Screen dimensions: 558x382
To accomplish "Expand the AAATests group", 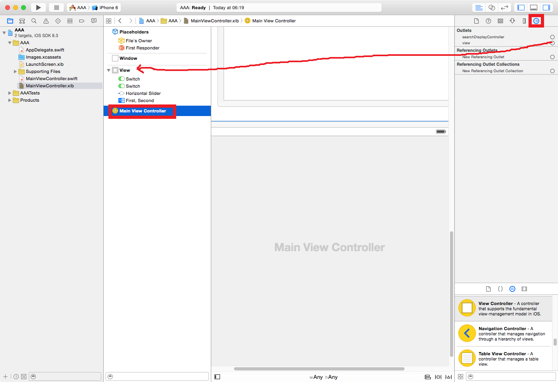I will coord(10,93).
